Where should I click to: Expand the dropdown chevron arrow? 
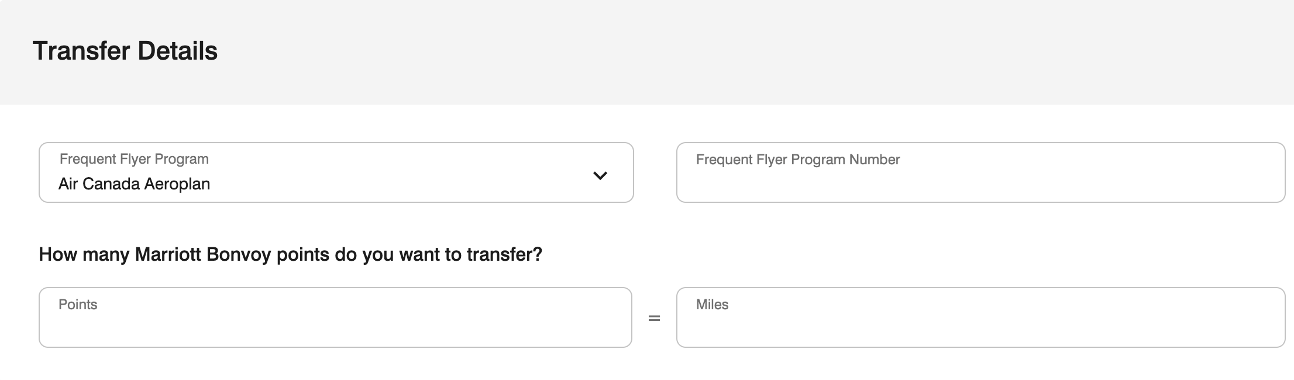[x=600, y=175]
